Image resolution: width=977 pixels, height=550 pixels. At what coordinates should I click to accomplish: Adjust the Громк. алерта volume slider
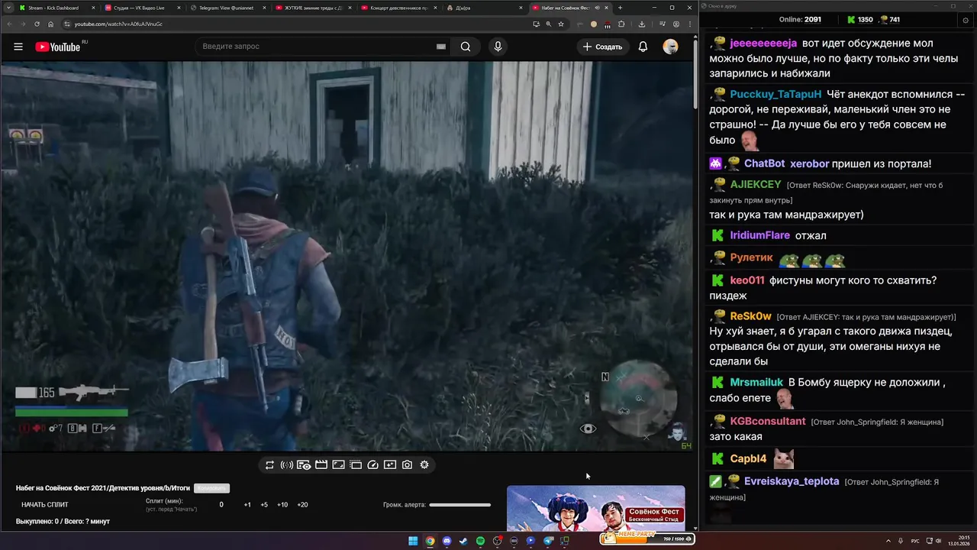pos(459,505)
